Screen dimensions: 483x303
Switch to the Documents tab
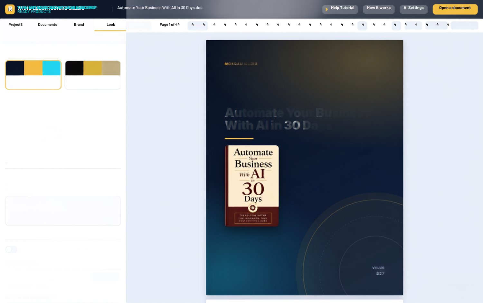(x=47, y=25)
